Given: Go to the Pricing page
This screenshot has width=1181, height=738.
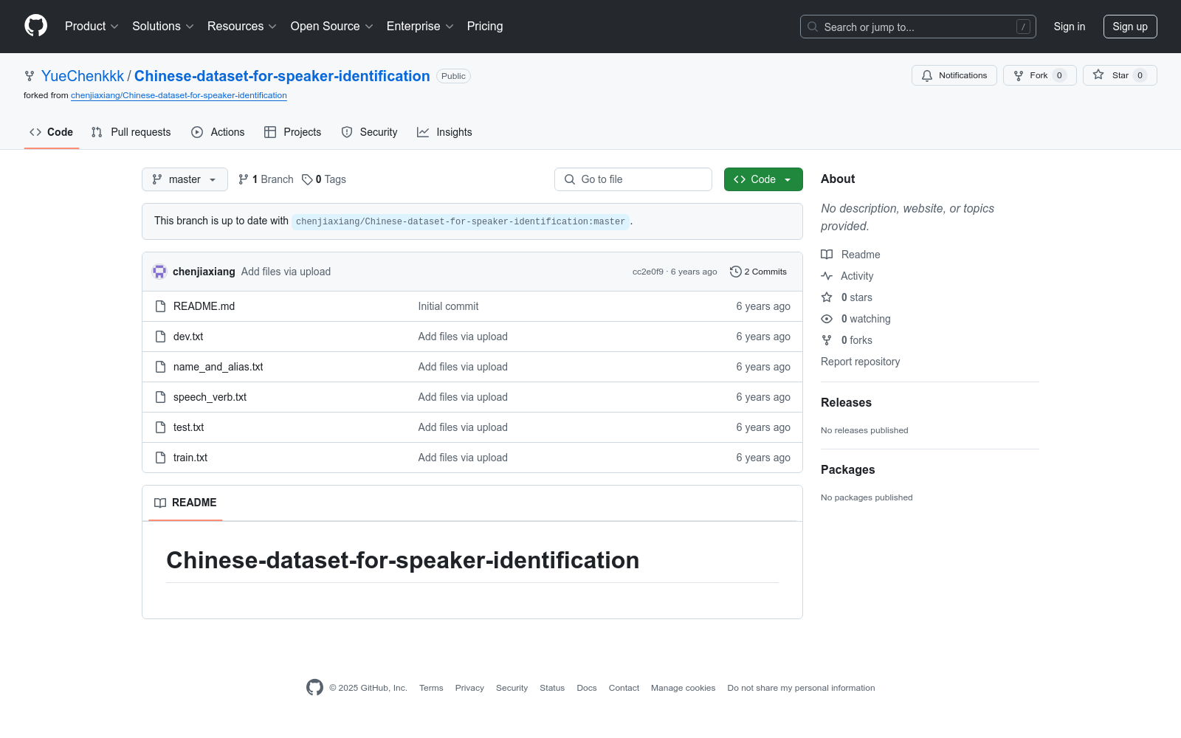Looking at the screenshot, I should (485, 27).
